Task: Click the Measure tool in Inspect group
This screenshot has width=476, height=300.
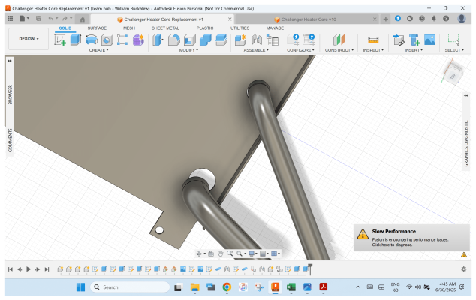Action: tap(372, 40)
